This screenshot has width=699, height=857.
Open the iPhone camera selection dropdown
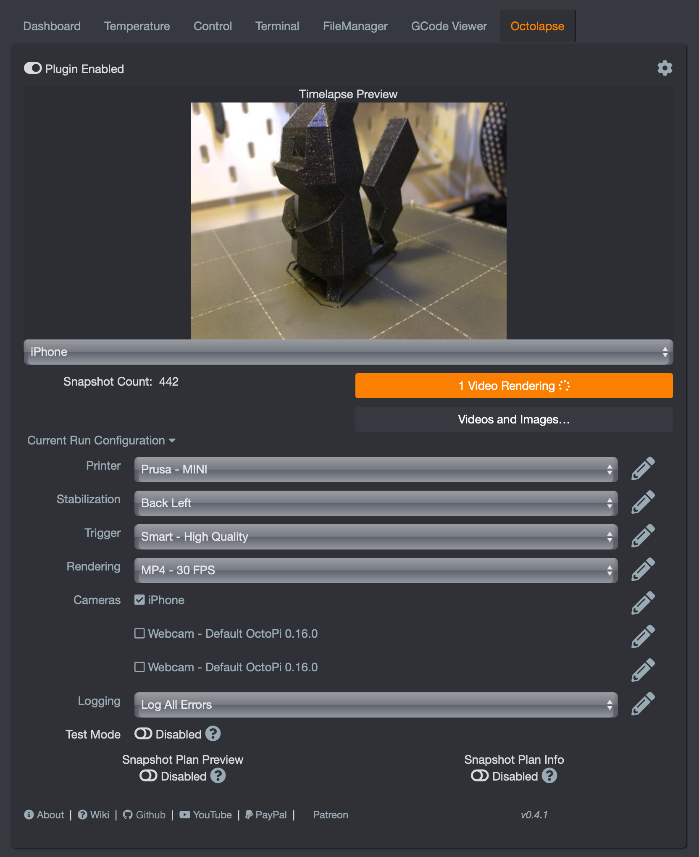(348, 352)
